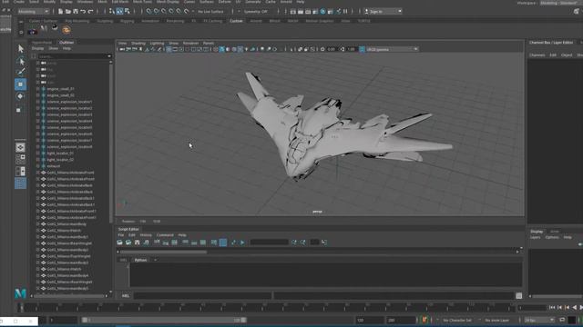Viewport: 583px width, 327px height.
Task: Toggle highlighted Script Editor show both panes icon
Action: coord(223,243)
